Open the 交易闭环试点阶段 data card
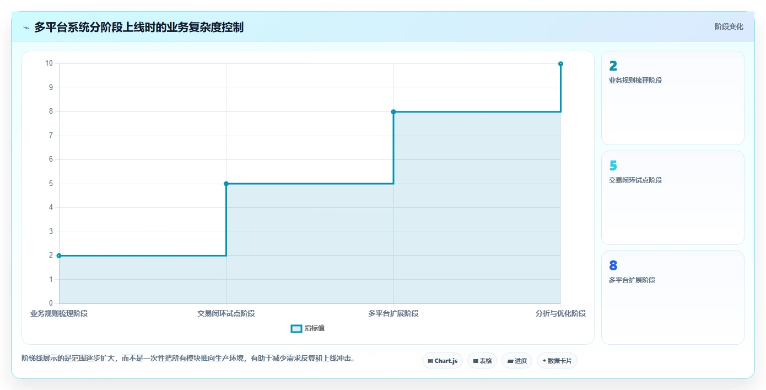The height and width of the screenshot is (390, 766). (x=673, y=197)
